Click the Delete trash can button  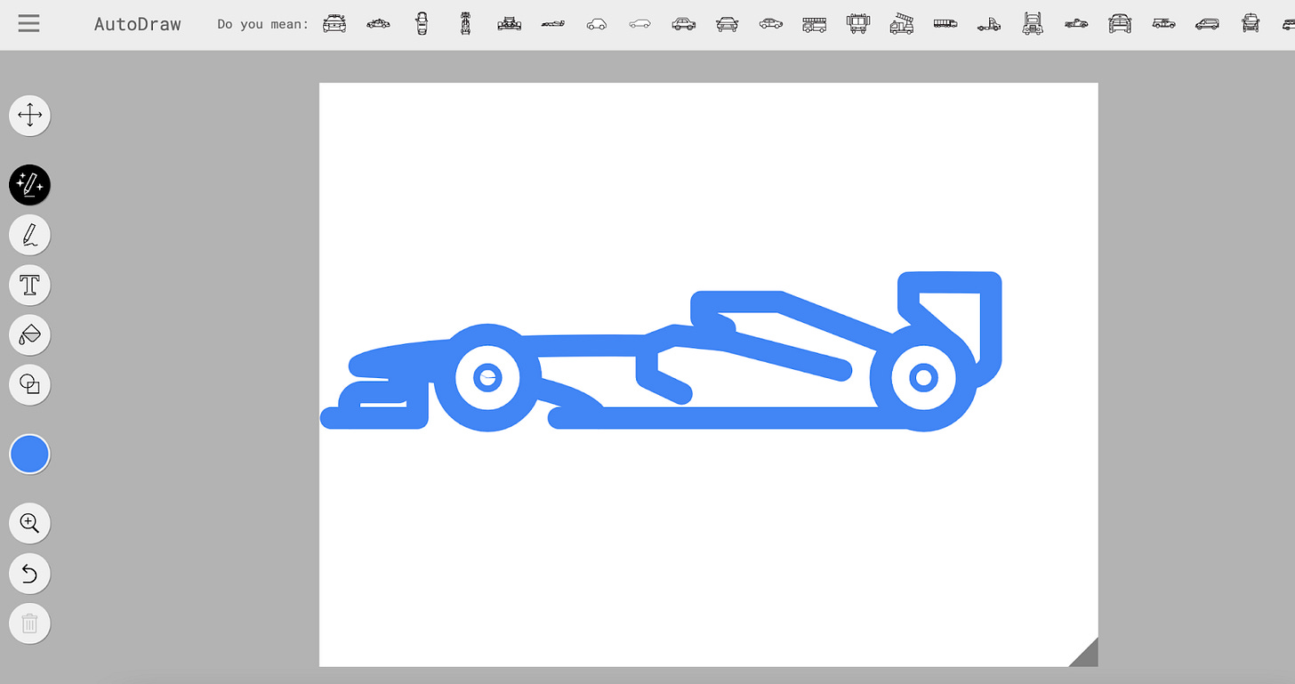pyautogui.click(x=30, y=624)
